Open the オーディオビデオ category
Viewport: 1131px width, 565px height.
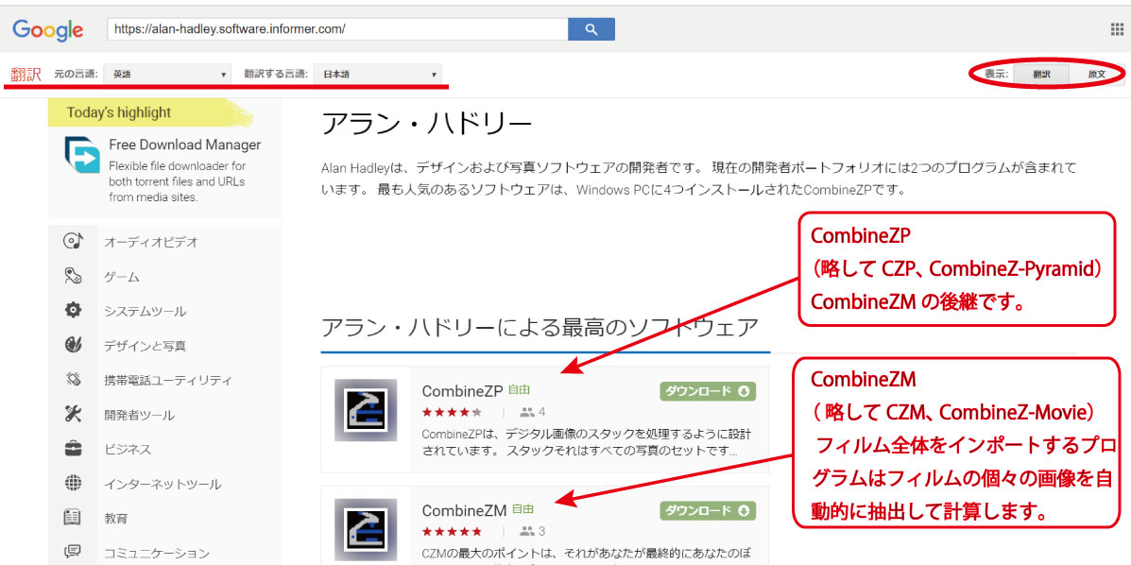tap(151, 242)
